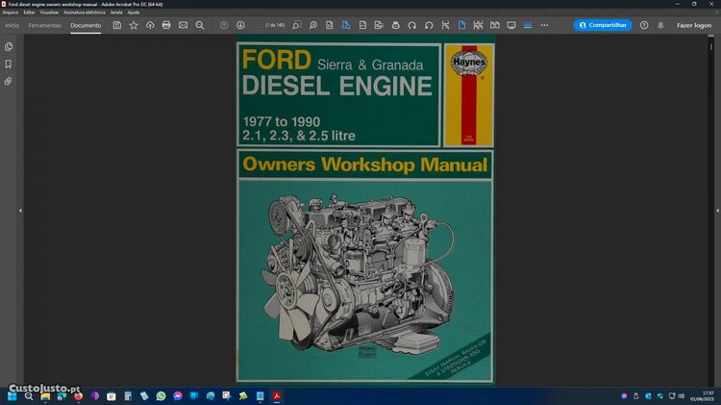Click the cloud upload icon
The image size is (721, 405).
[150, 25]
